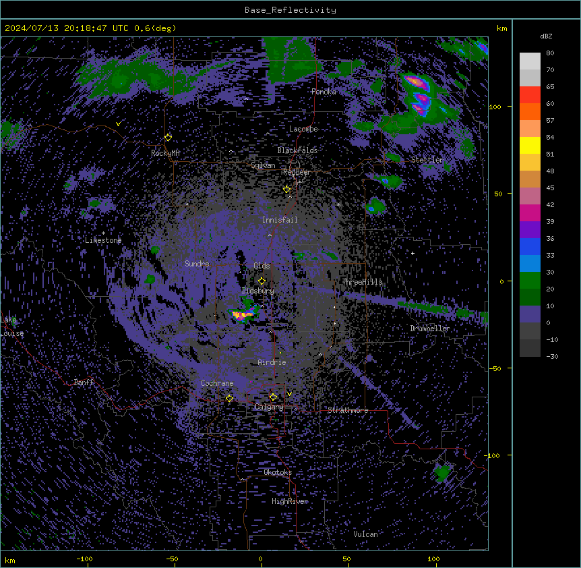Image resolution: width=581 pixels, height=568 pixels.
Task: Click the Ponoka city label
Action: [x=324, y=92]
